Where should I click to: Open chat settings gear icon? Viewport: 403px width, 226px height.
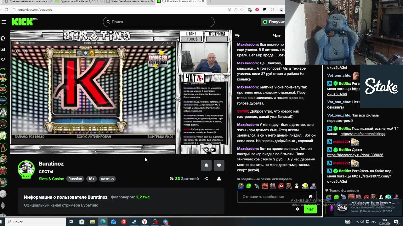297,209
